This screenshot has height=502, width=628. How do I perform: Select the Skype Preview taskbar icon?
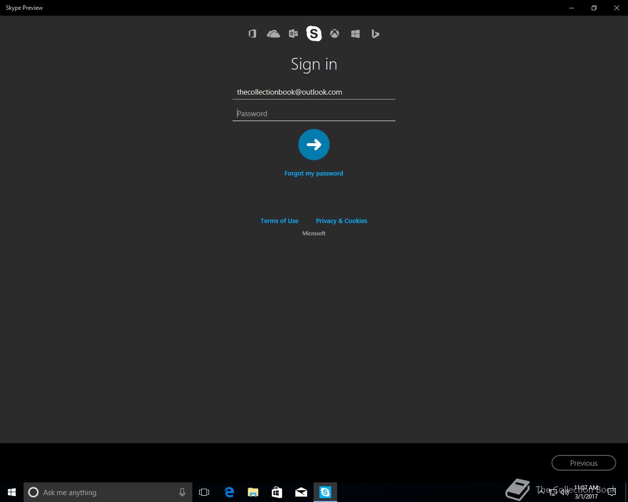[x=325, y=492]
